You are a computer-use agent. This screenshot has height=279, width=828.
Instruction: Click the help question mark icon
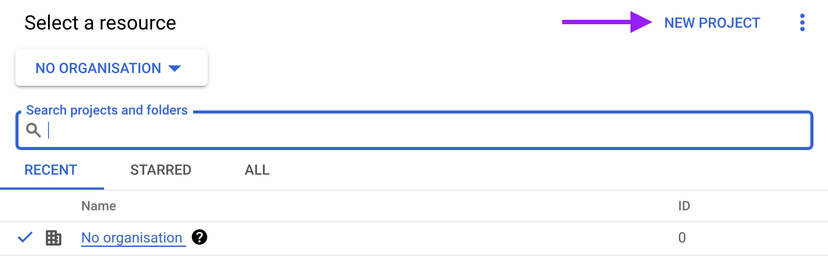click(199, 237)
